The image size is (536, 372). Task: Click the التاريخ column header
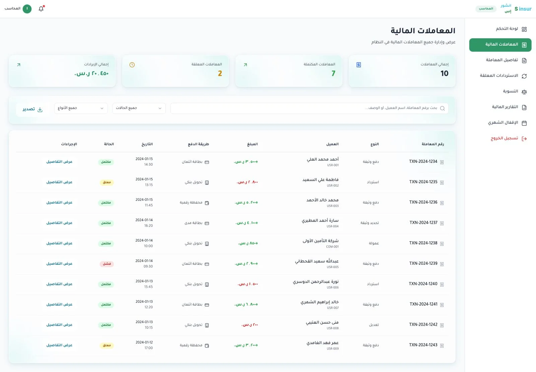point(147,144)
